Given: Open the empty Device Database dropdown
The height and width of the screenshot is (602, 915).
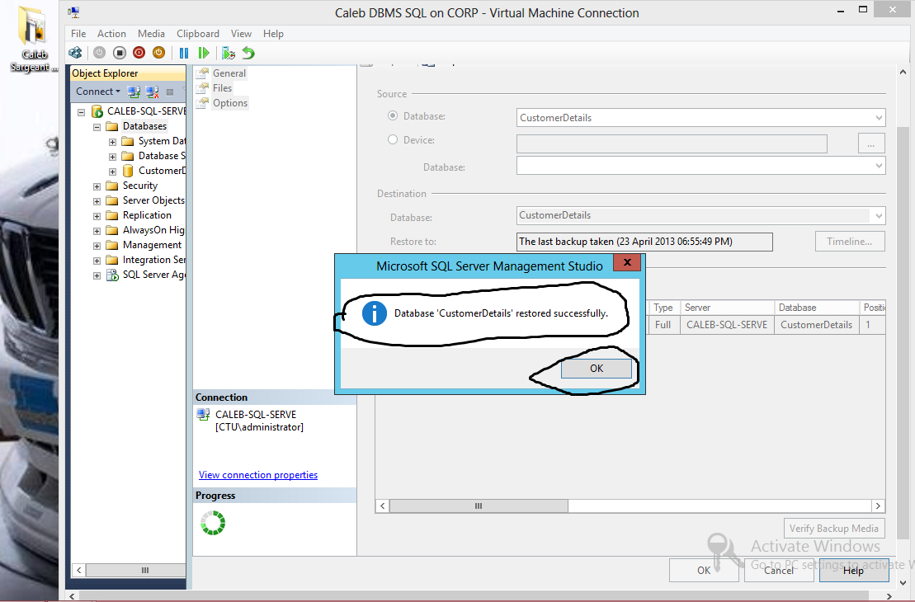Looking at the screenshot, I should (x=879, y=166).
